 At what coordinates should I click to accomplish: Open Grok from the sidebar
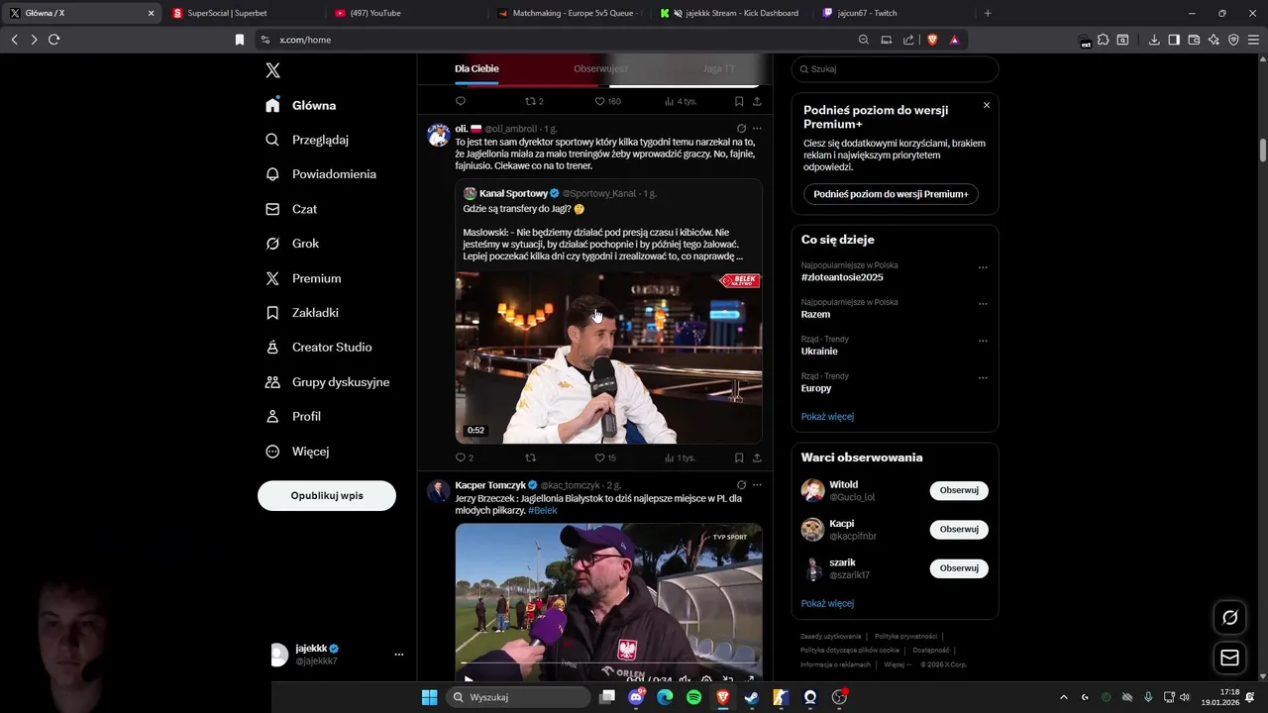coord(292,244)
